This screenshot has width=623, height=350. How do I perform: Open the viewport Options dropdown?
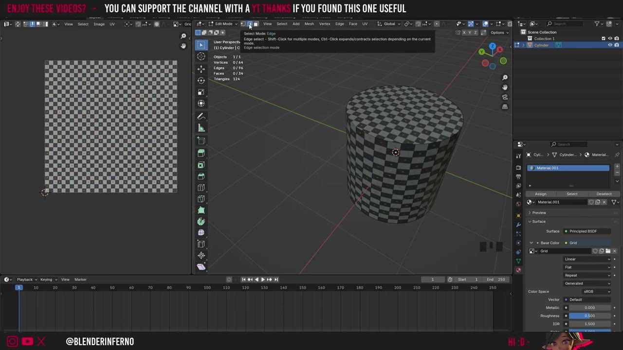coord(499,33)
